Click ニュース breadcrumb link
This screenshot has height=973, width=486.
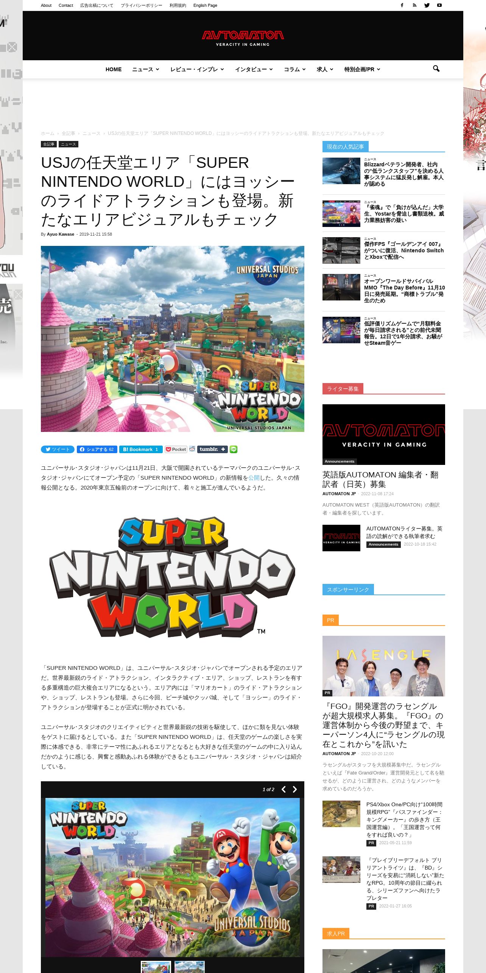point(92,133)
